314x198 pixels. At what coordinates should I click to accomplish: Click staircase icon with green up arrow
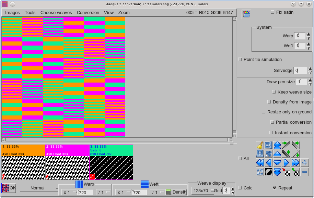click(x=295, y=154)
